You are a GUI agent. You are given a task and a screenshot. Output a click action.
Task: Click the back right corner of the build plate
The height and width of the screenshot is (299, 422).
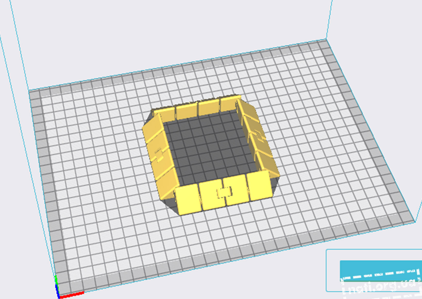point(326,40)
